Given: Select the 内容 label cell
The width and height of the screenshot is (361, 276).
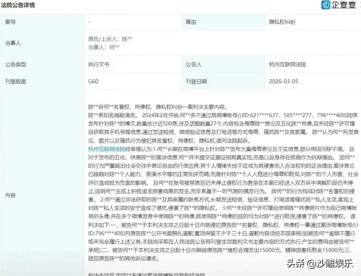Looking at the screenshot, I should 42,183.
